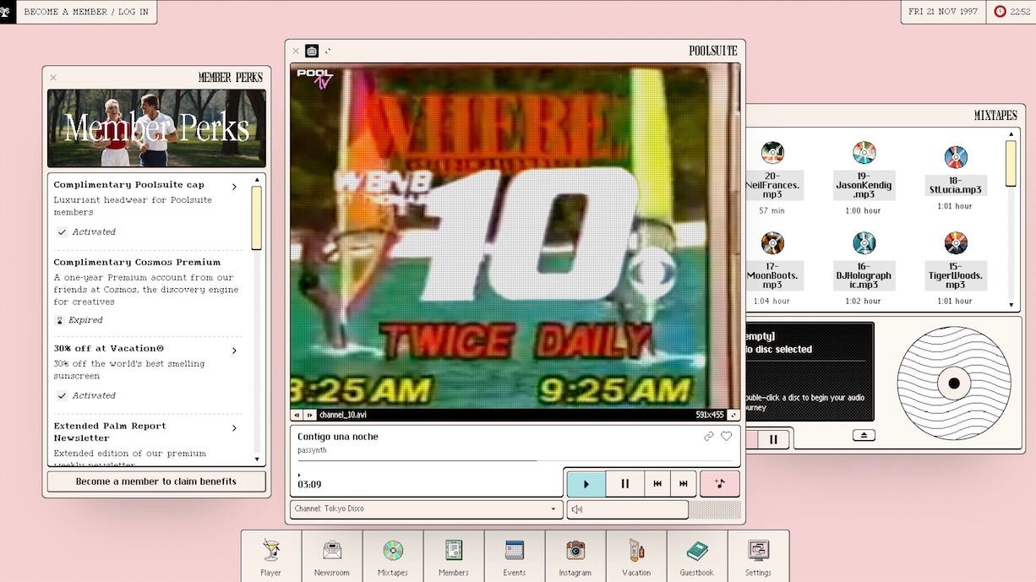Expand video using fullscreen corner icon
The width and height of the screenshot is (1036, 582).
pos(733,415)
